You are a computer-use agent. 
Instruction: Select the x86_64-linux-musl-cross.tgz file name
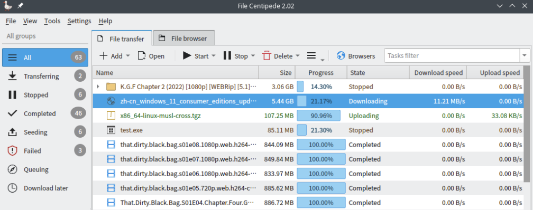[160, 116]
